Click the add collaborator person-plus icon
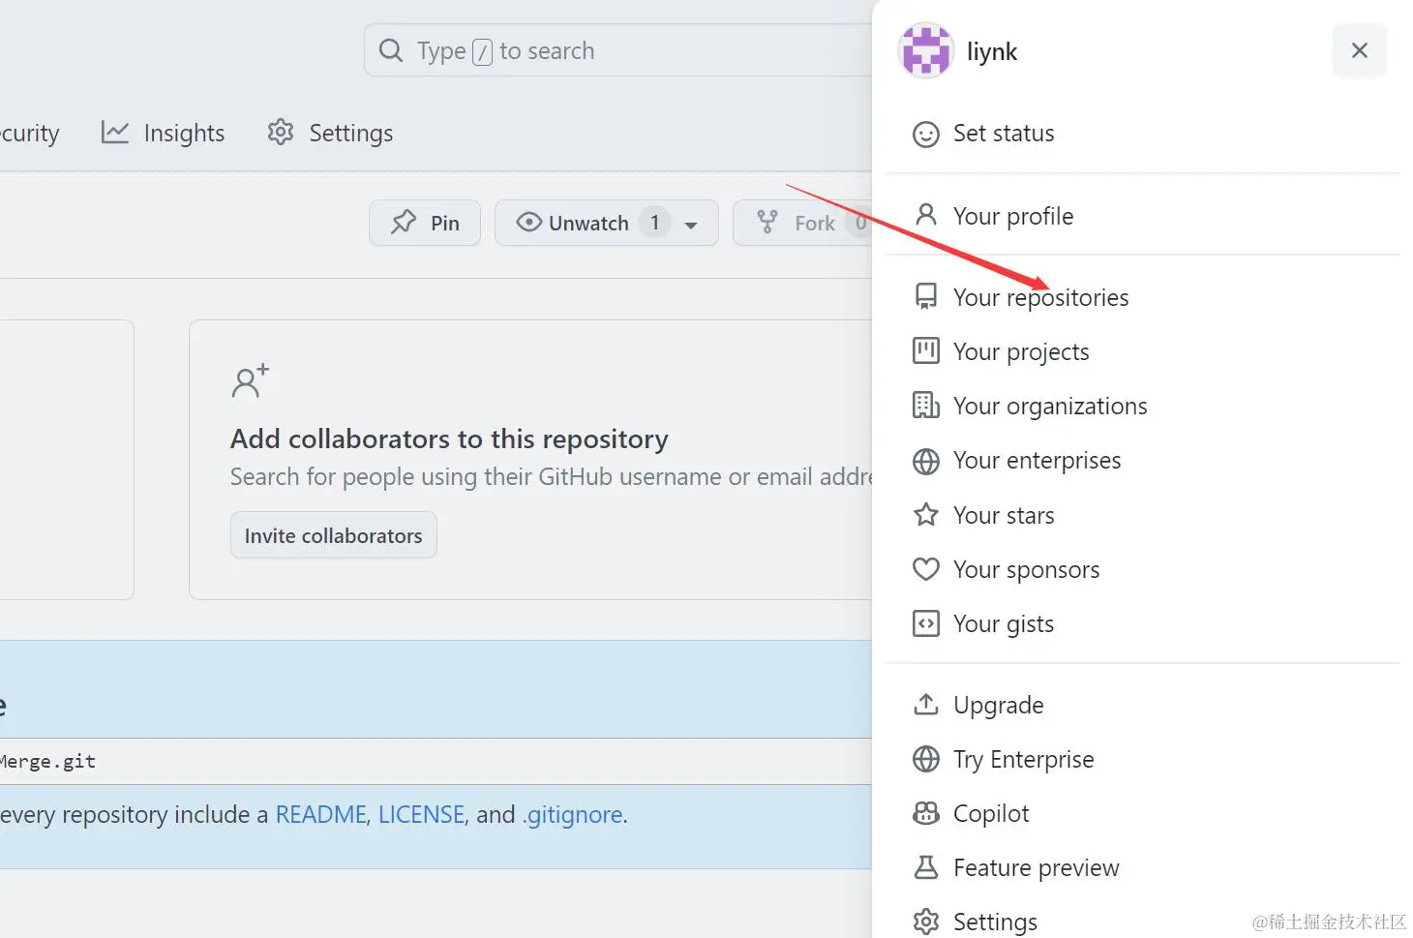This screenshot has width=1413, height=938. (x=250, y=380)
